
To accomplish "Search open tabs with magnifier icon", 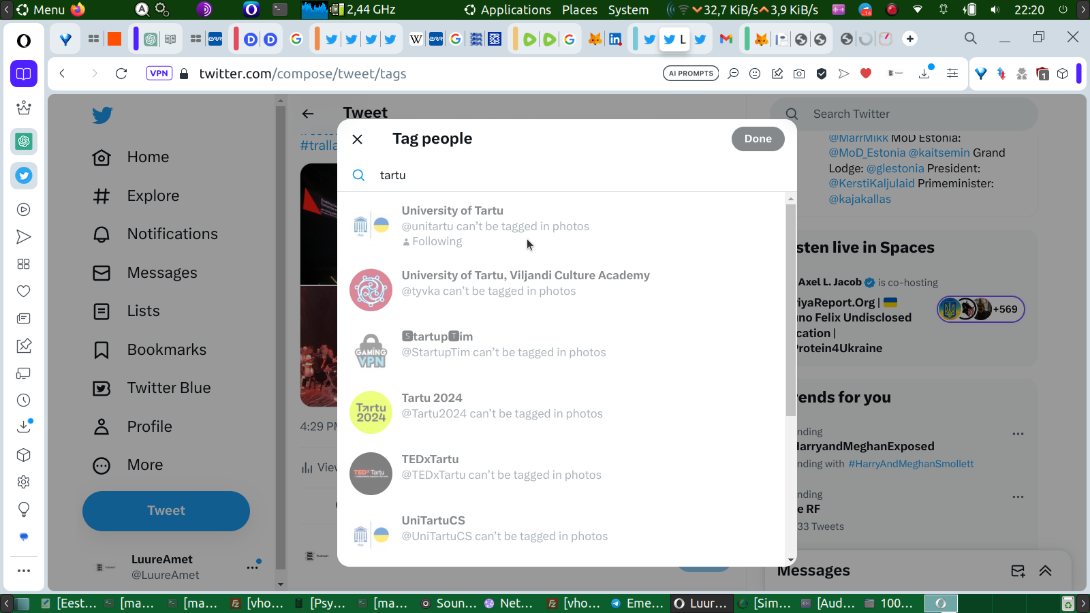I will coord(971,39).
